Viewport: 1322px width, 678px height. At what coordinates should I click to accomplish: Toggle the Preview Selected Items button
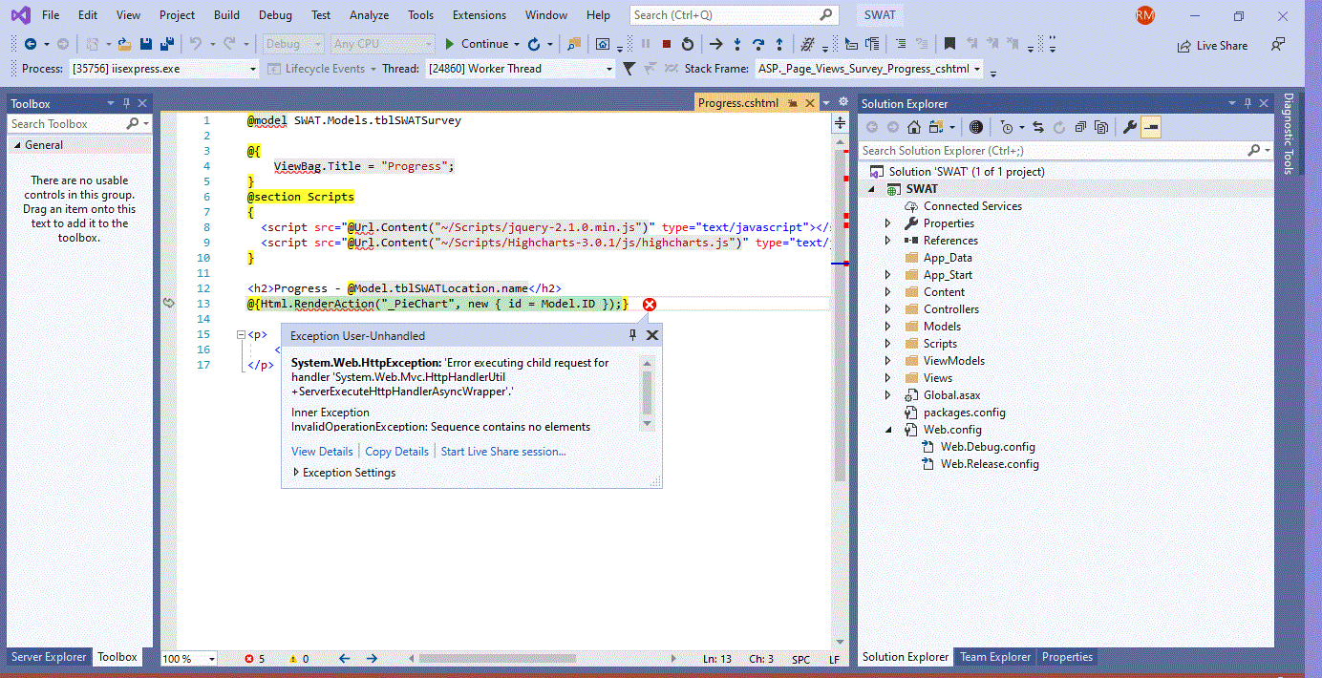1151,127
